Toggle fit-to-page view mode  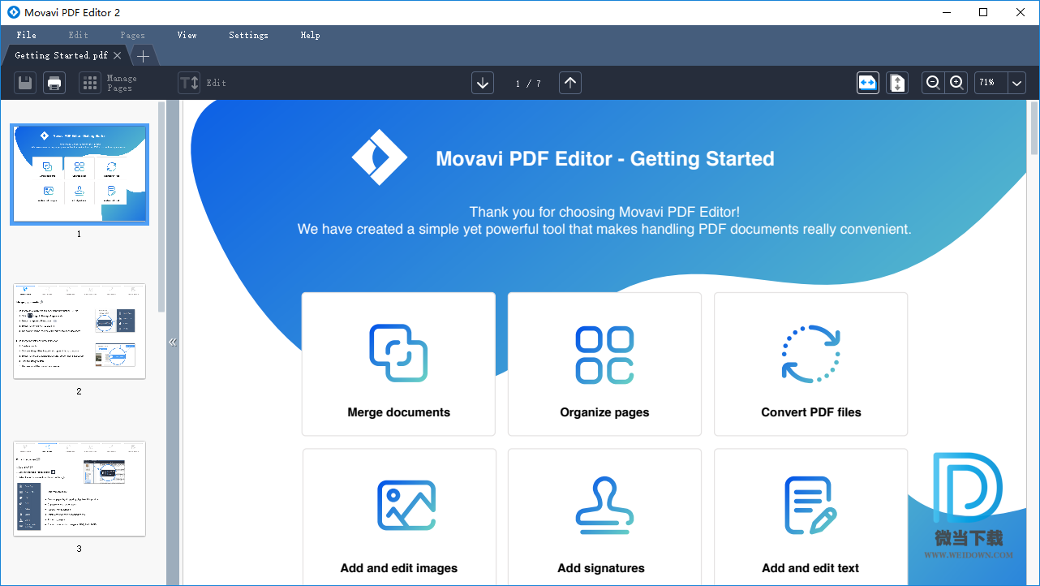coord(897,83)
